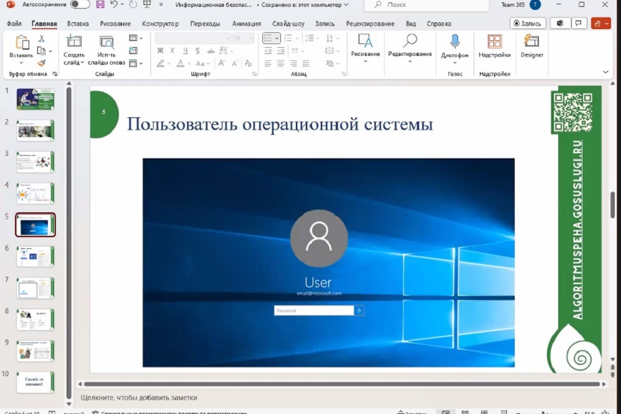This screenshot has width=621, height=414.
Task: Click the font color A swatch
Action: [180, 63]
